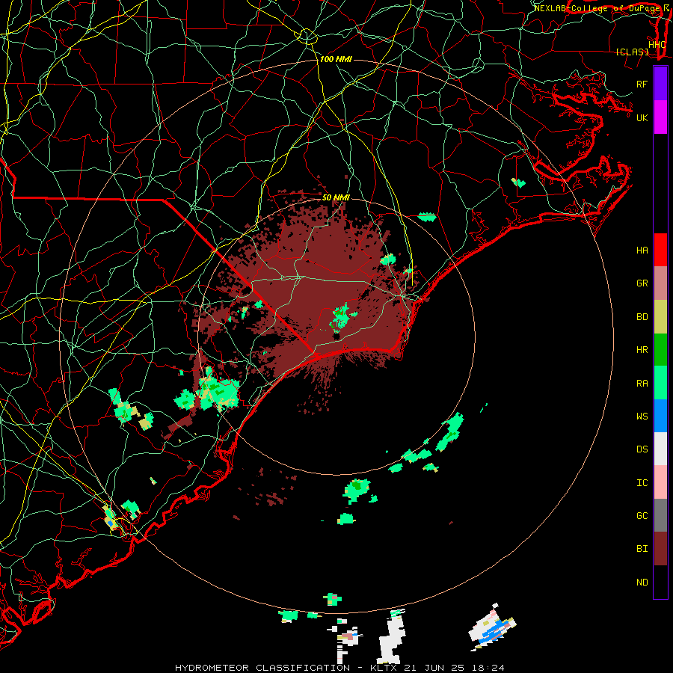The image size is (673, 673).
Task: Select the brown BI legend swatch
Action: click(x=660, y=549)
